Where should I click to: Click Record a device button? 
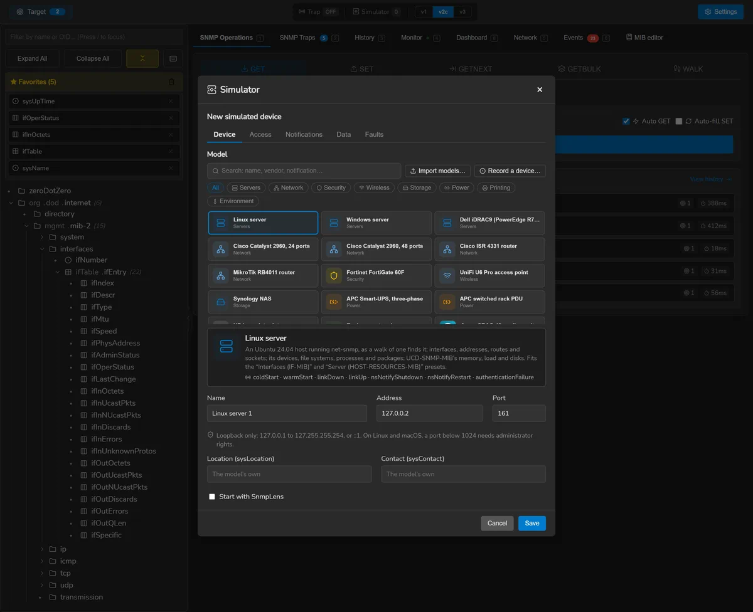(510, 171)
